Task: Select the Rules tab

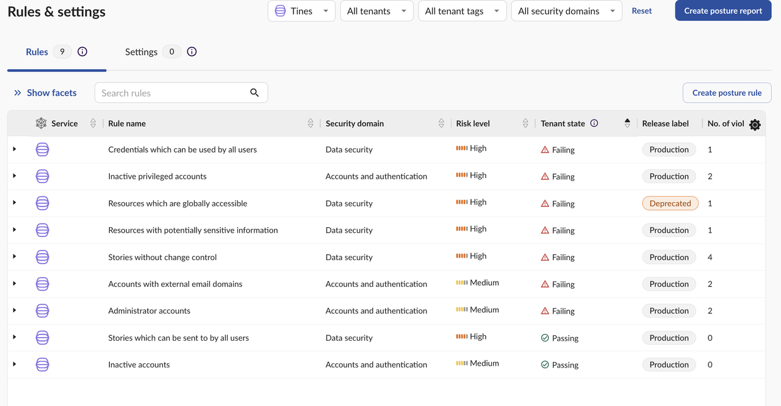Action: [37, 52]
